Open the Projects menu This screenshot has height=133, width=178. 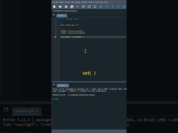(x=91, y=2)
